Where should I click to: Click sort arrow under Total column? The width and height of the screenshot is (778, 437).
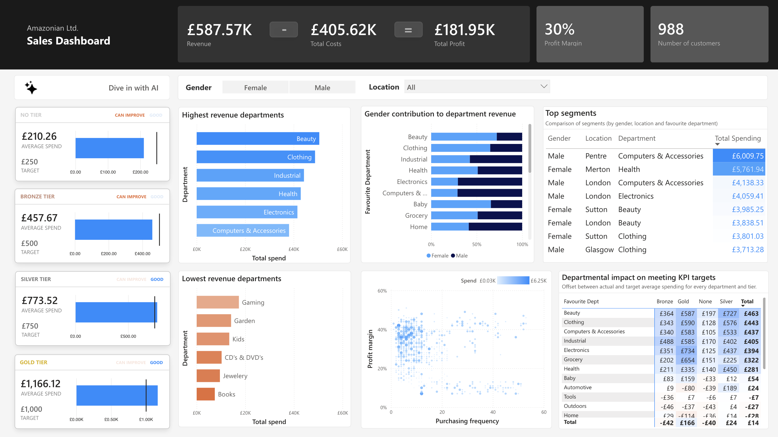tap(743, 306)
